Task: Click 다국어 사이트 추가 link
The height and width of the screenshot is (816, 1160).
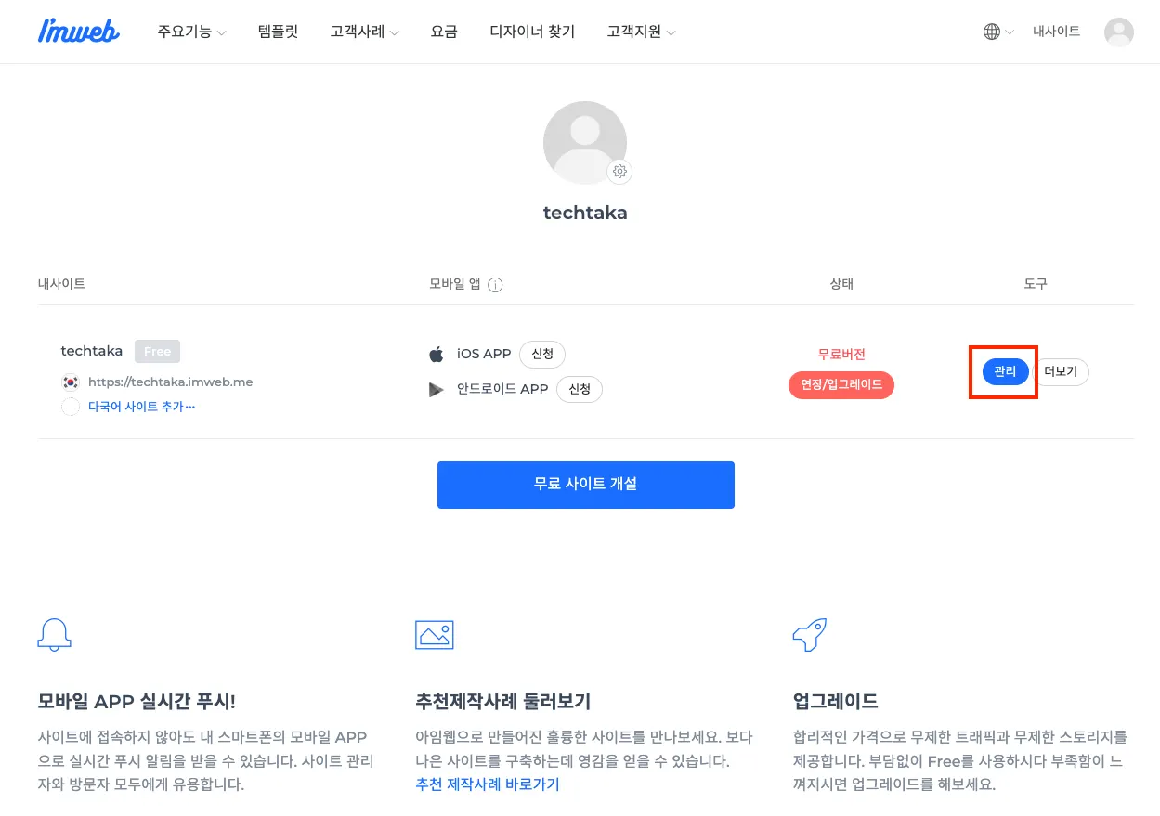Action: click(141, 407)
